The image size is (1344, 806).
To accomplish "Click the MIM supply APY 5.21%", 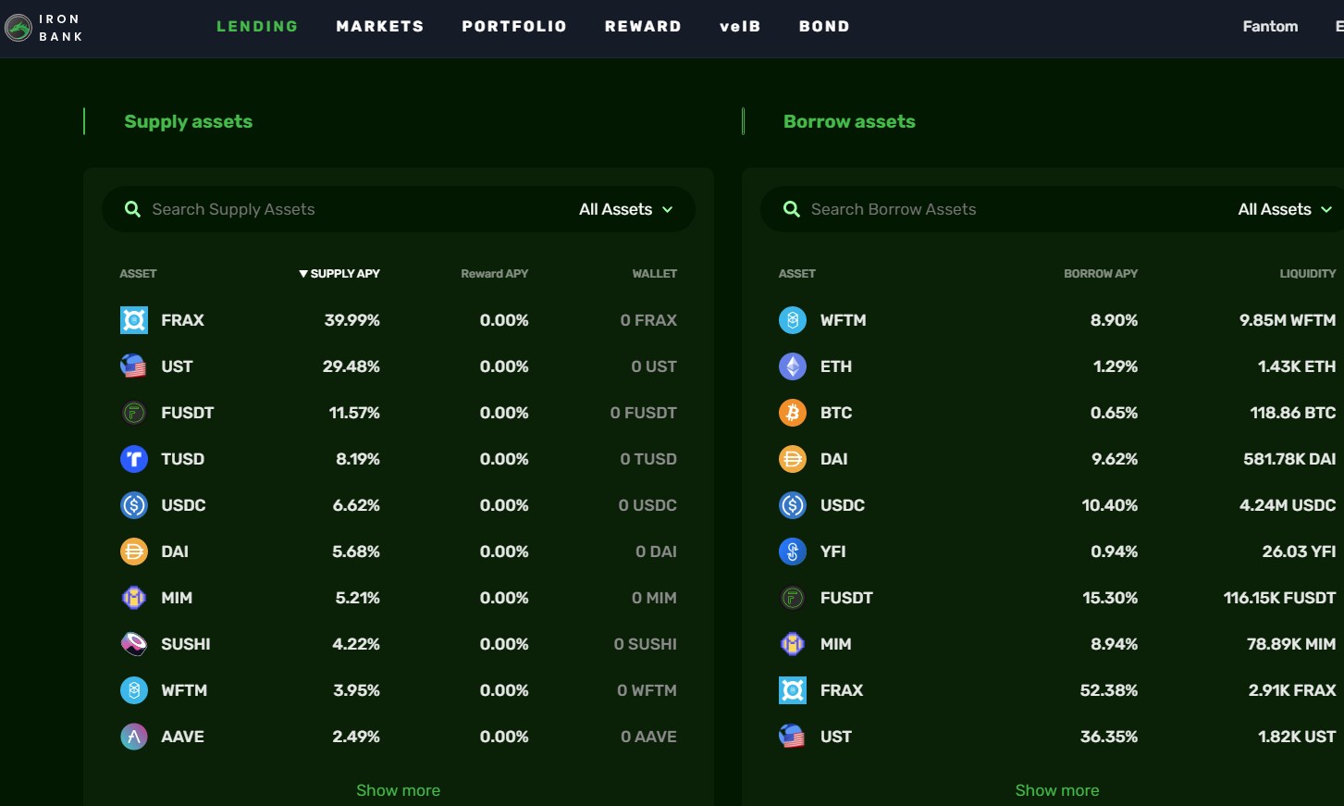I will (x=358, y=598).
